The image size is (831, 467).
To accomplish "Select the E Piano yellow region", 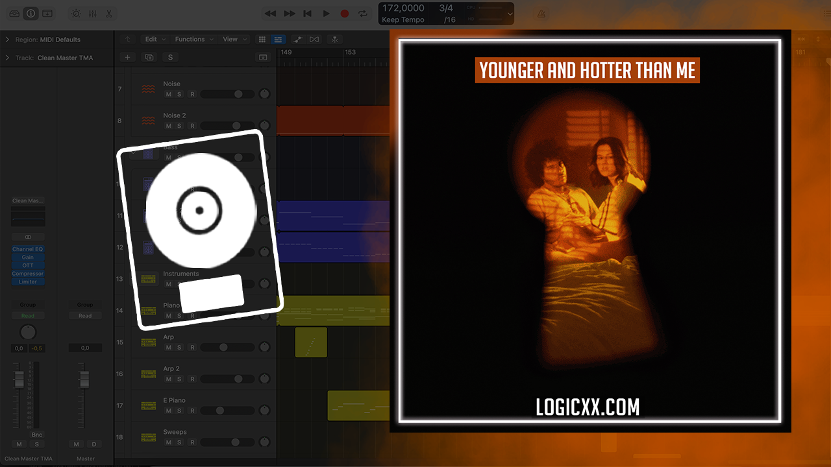I will point(358,405).
